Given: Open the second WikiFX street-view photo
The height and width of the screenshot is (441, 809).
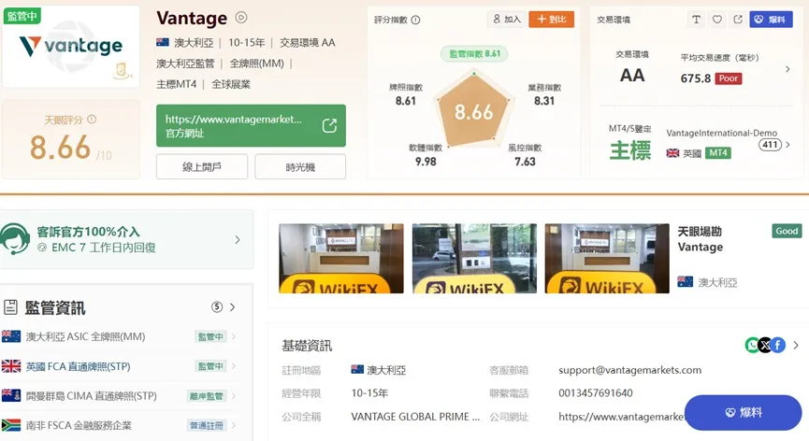Looking at the screenshot, I should tap(474, 259).
